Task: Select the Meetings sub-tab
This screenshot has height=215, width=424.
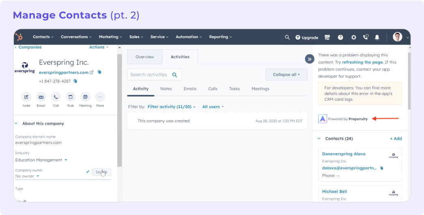Action: [260, 89]
